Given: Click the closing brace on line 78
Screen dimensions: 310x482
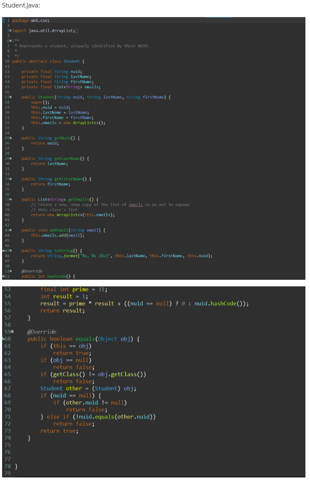Looking at the screenshot, I should point(16,466).
